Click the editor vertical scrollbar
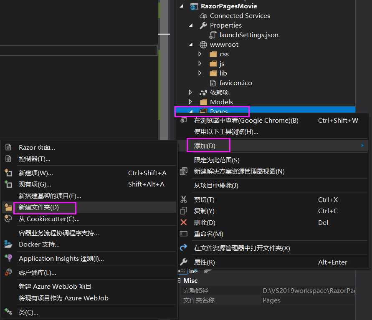Viewport: 372px width, 320px height. click(164, 70)
